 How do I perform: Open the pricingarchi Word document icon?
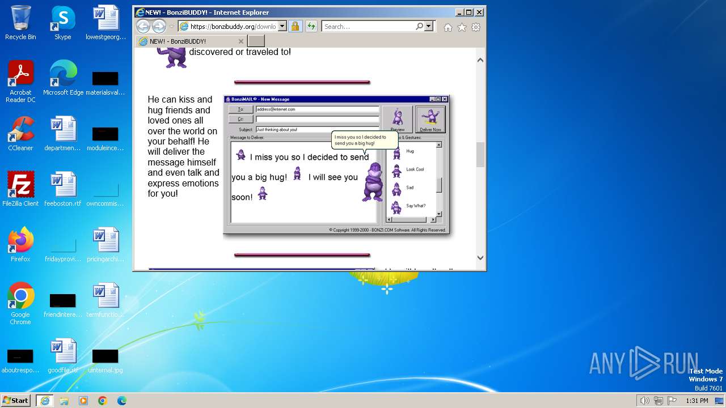pos(105,245)
